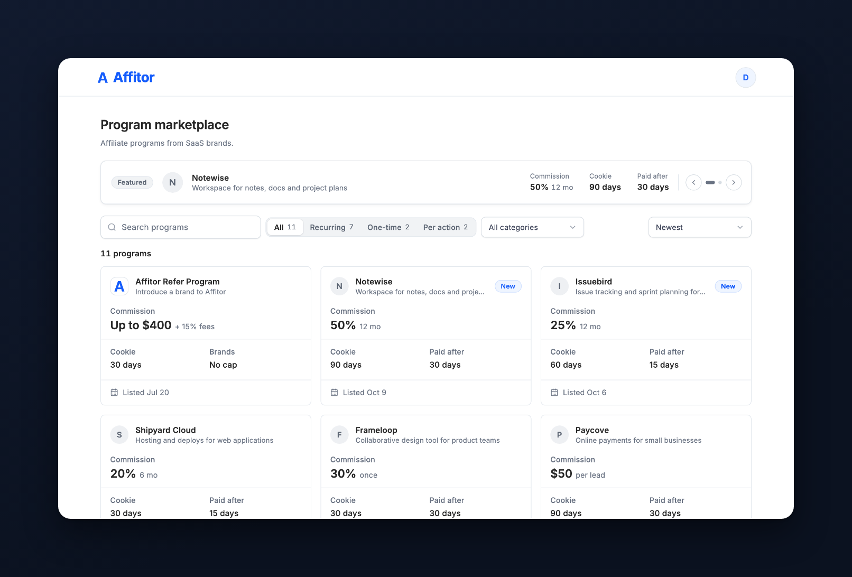Click the chevron arrow in Newest selector
The height and width of the screenshot is (577, 852).
point(740,227)
